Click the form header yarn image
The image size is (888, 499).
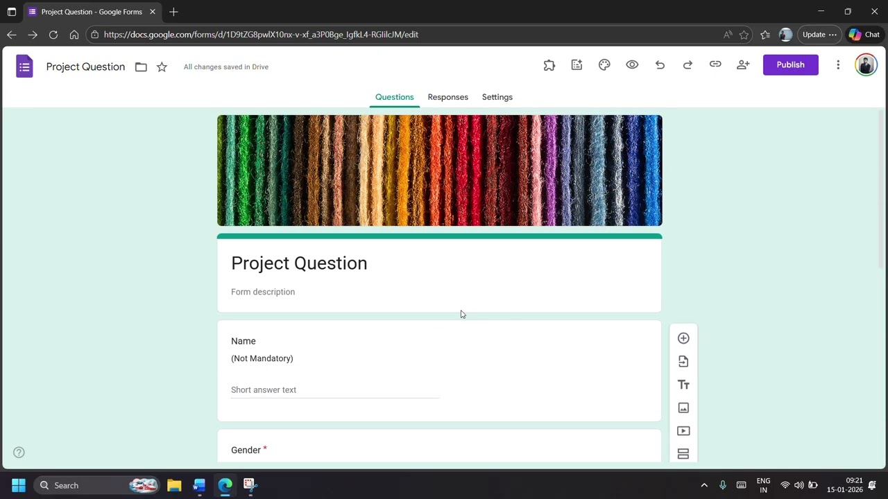(x=440, y=170)
